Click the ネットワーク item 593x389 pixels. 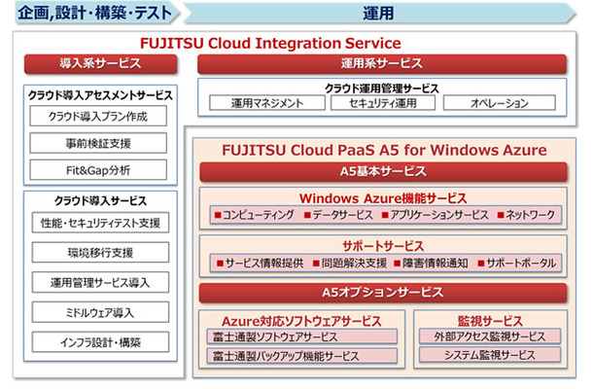tap(526, 215)
